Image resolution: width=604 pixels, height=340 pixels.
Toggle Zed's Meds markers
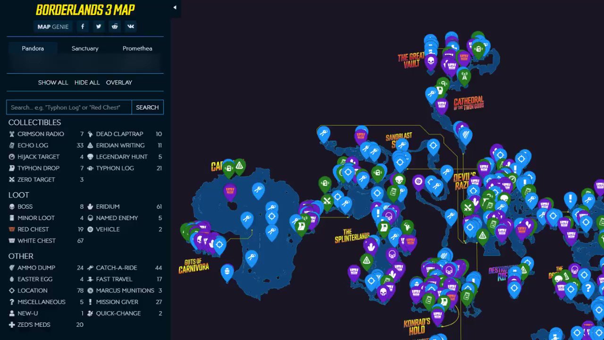(x=46, y=324)
